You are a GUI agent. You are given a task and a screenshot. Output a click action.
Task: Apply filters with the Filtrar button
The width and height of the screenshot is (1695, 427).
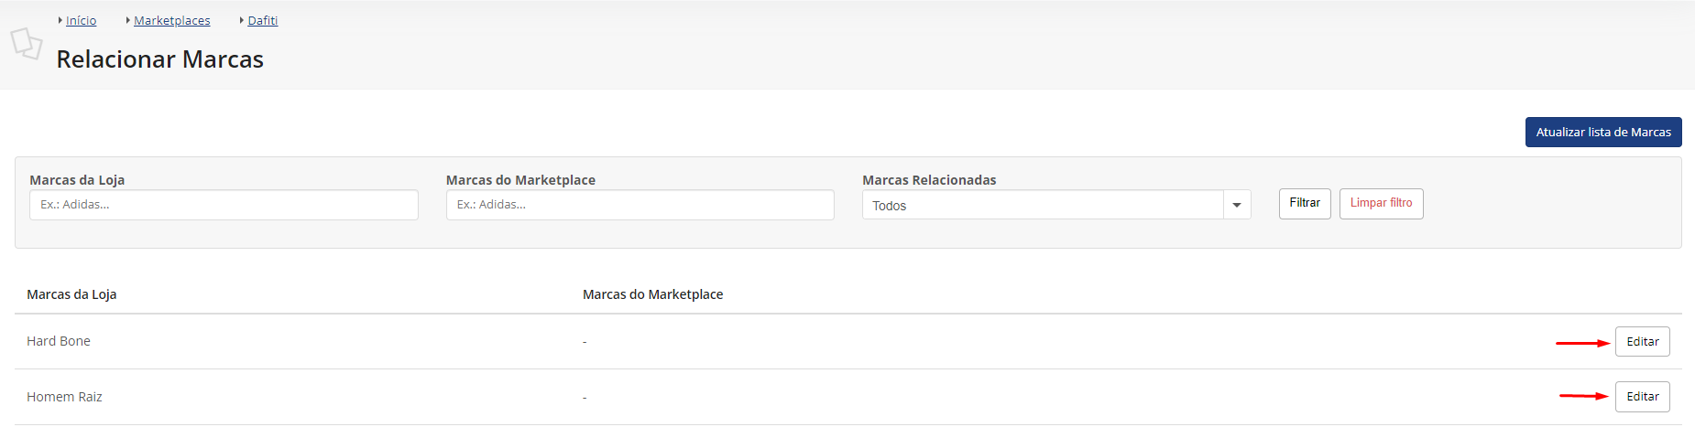point(1305,203)
